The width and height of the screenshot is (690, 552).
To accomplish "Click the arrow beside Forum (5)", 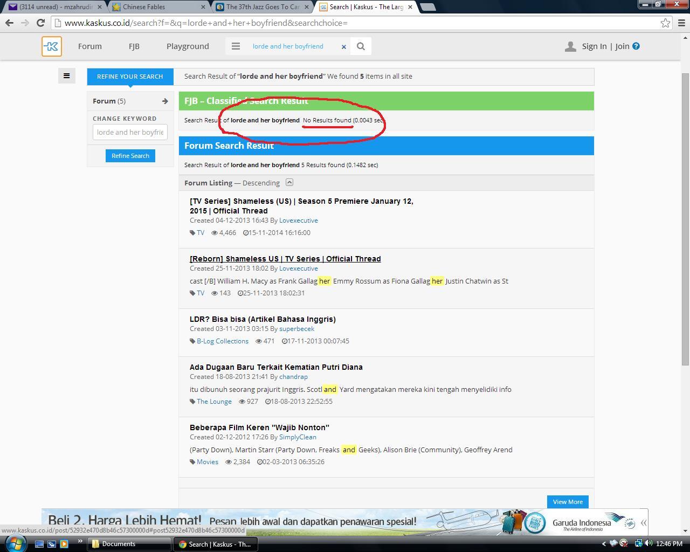I will [x=165, y=101].
